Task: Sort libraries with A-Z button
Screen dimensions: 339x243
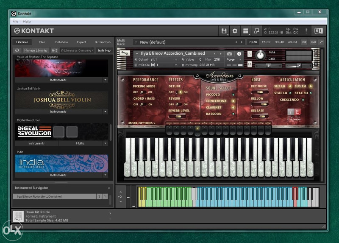Action: (x=55, y=50)
